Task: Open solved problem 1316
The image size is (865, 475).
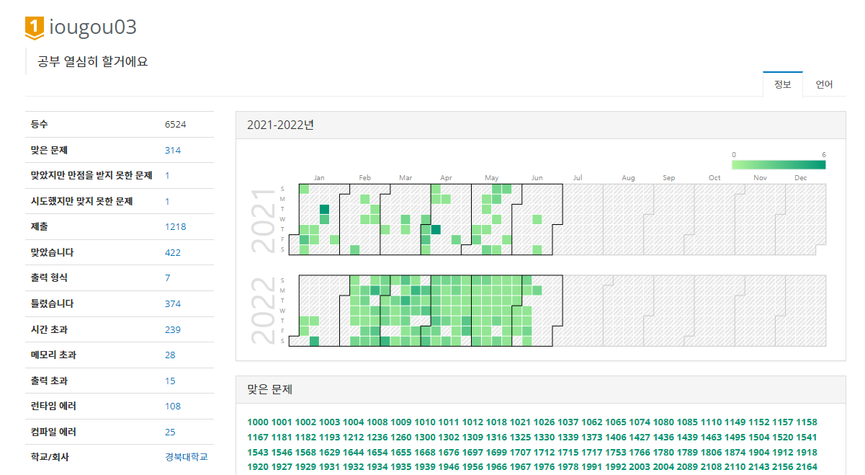Action: (x=497, y=438)
